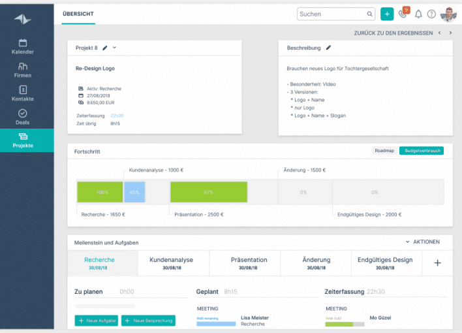This screenshot has height=333, width=462.
Task: Click the Neue Aufgabe button
Action: (97, 321)
